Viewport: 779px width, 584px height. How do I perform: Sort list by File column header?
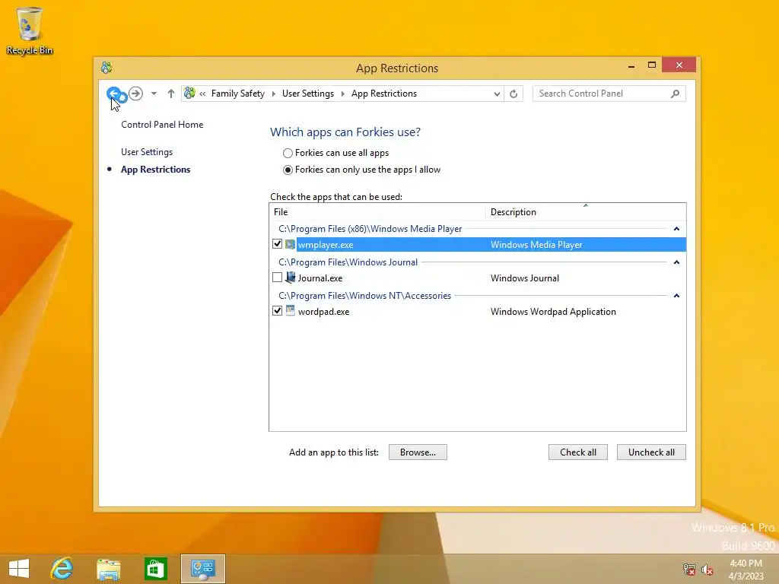click(x=377, y=212)
